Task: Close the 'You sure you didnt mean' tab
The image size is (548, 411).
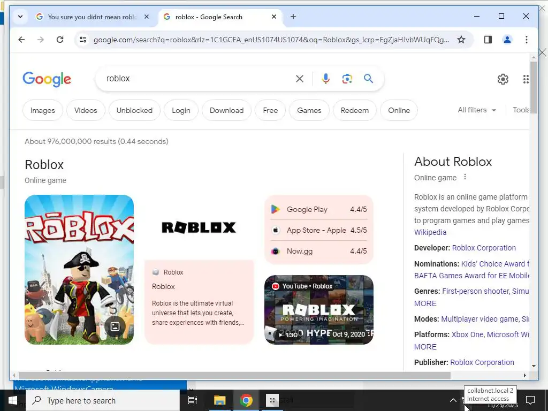Action: (x=147, y=17)
